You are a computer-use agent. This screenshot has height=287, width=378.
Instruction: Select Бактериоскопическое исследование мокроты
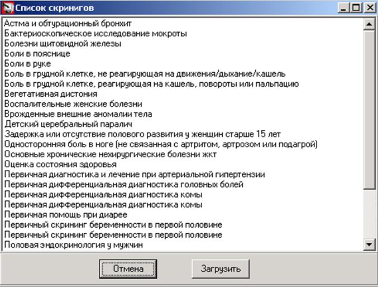click(x=95, y=34)
